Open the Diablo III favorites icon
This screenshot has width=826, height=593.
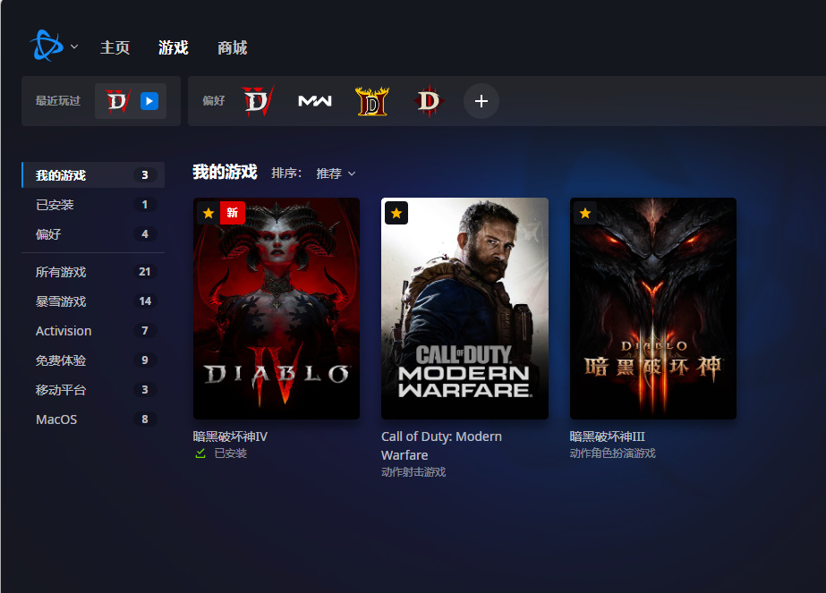coord(430,100)
